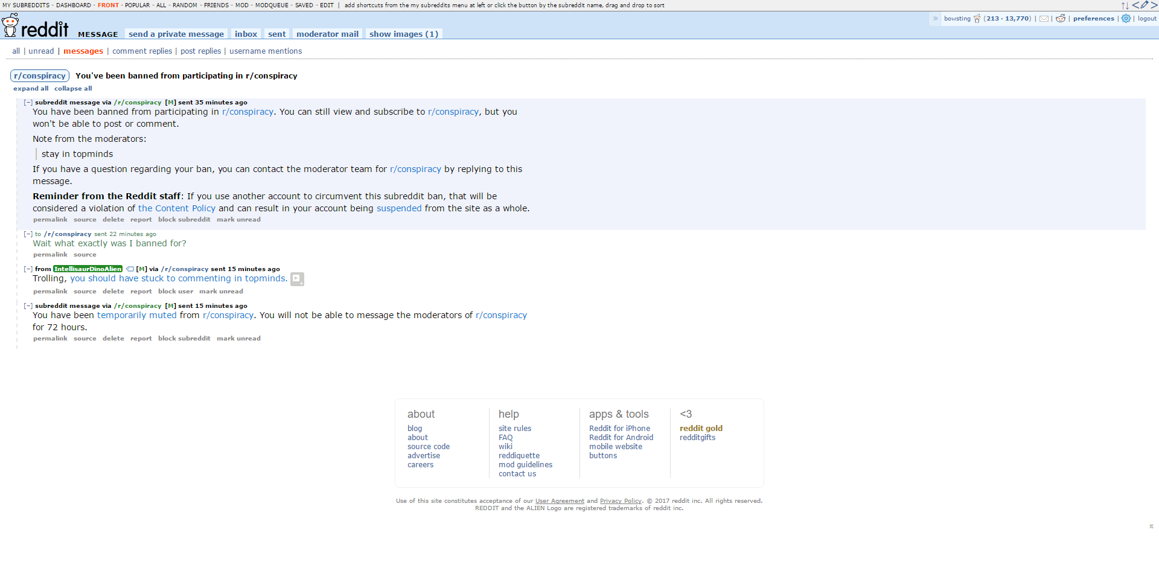Screen dimensions: 1159x588
Task: Go to POPULAR in top bar
Action: click(137, 5)
